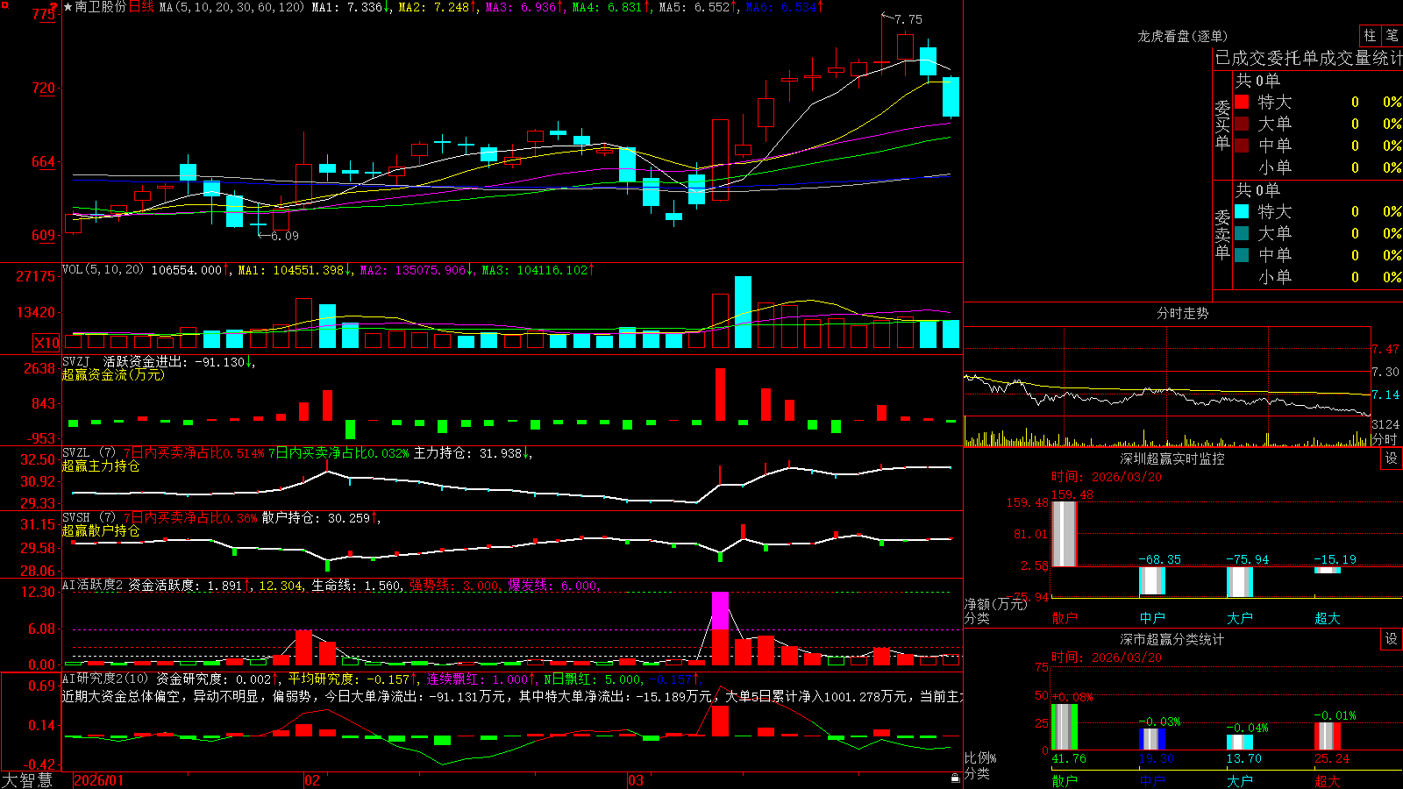Select the AI研究度2(10) indicator label
The image size is (1403, 789).
(x=105, y=679)
